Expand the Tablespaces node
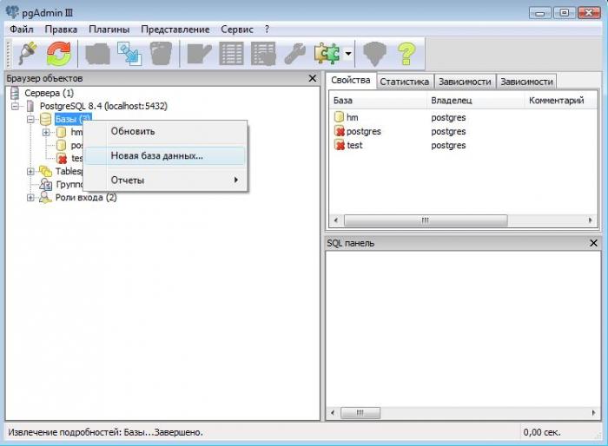Screen dimensions: 608x446 pyautogui.click(x=30, y=171)
